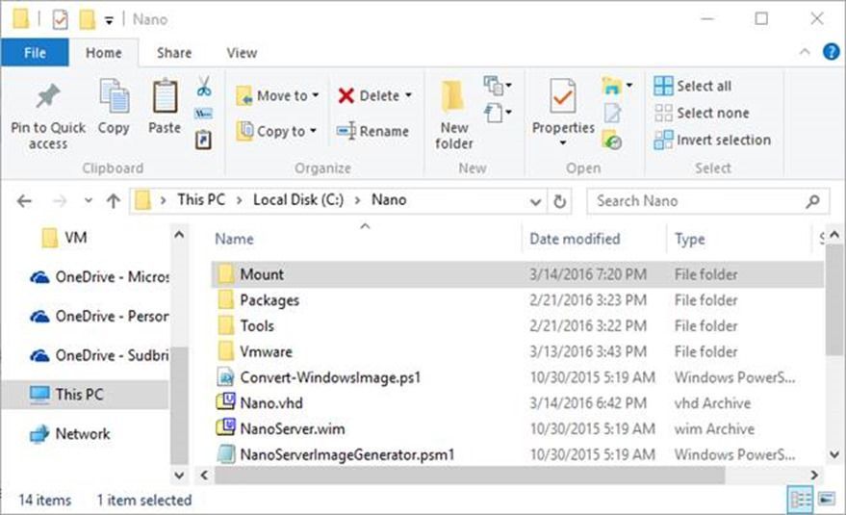Switch to Large icons view in status bar
This screenshot has width=846, height=515.
[x=827, y=500]
